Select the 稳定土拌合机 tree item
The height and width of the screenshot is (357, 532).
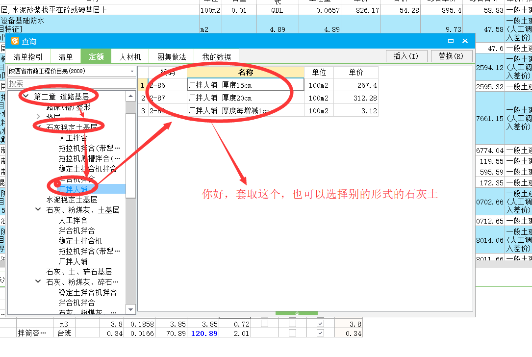(x=80, y=241)
